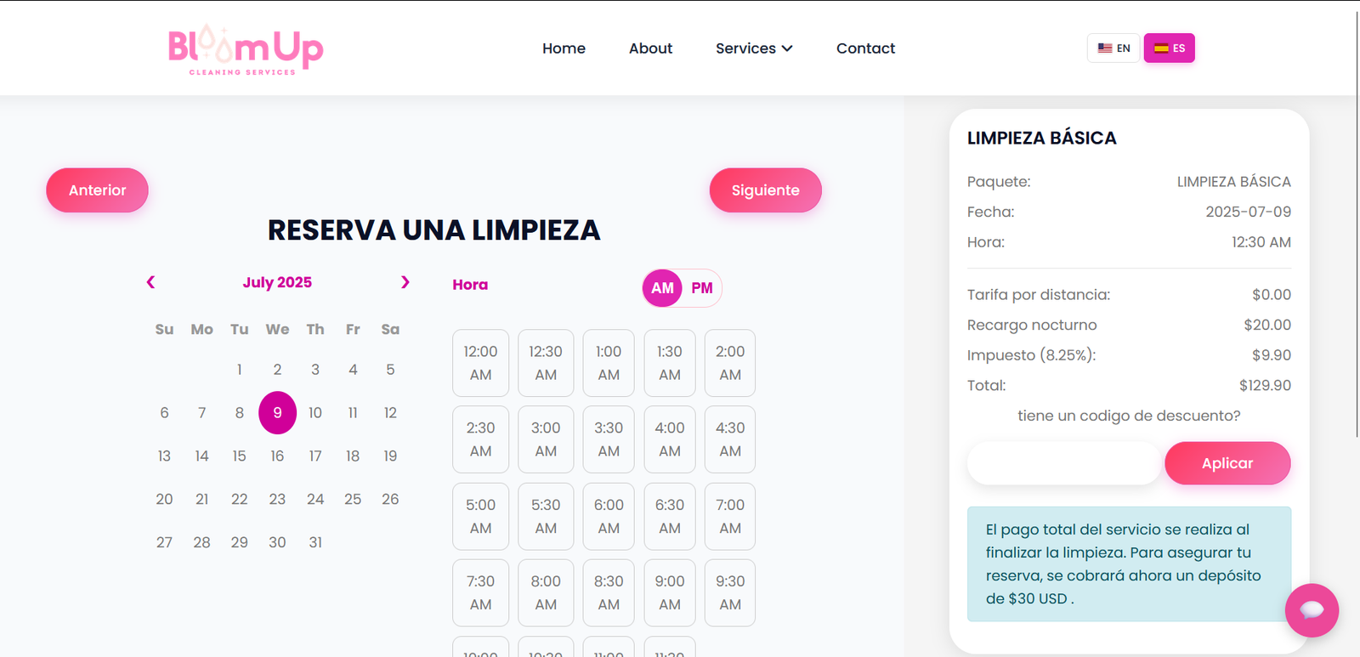The height and width of the screenshot is (657, 1360).
Task: Click the Siguiente button
Action: [x=766, y=190]
